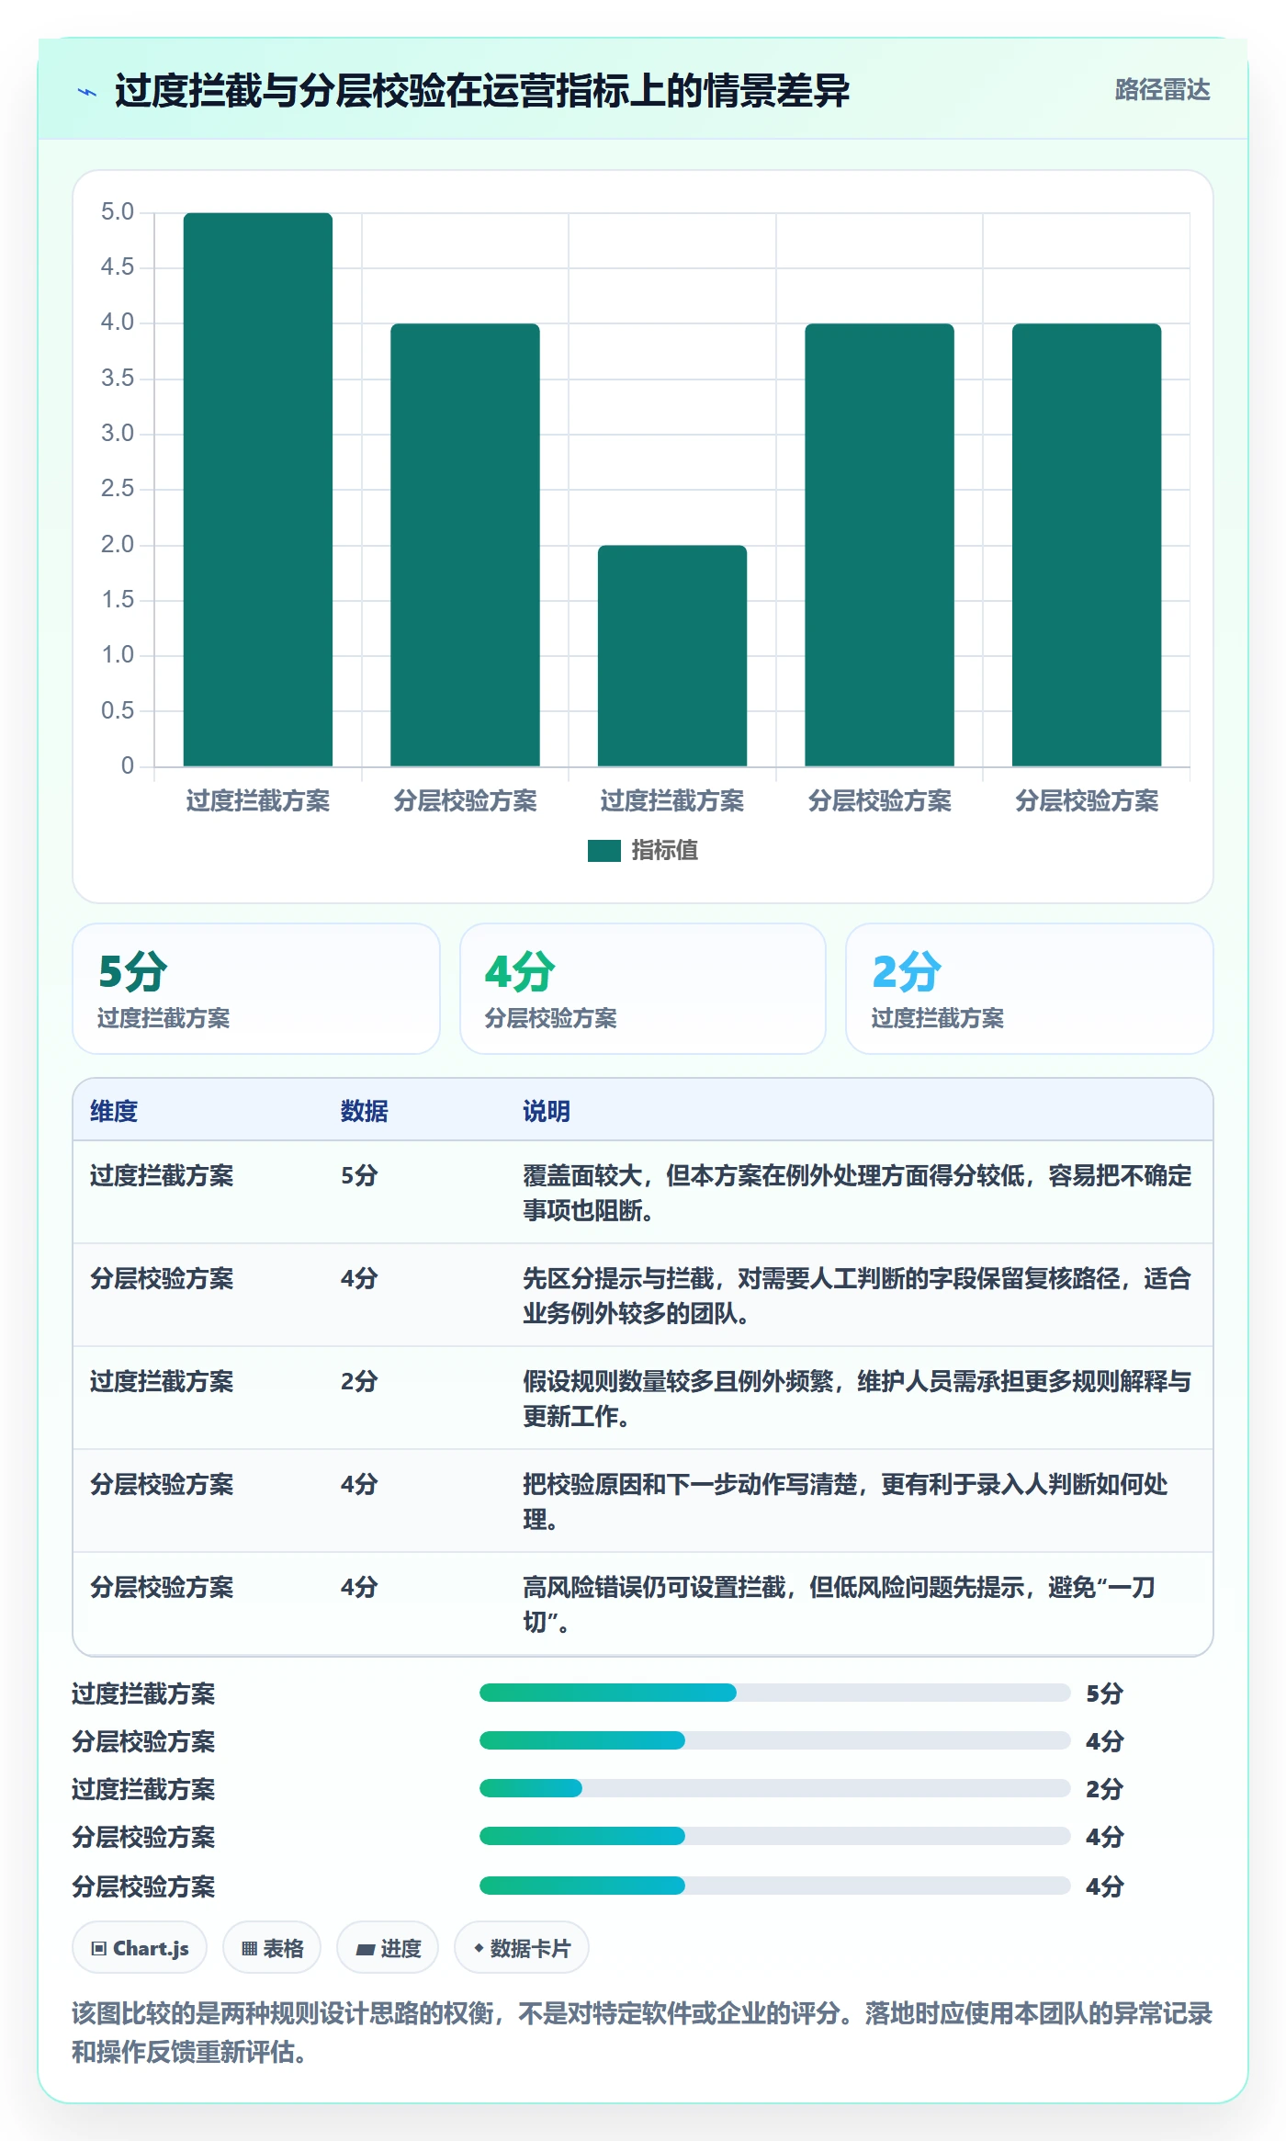Click the lightning icon beside the title

pos(87,92)
